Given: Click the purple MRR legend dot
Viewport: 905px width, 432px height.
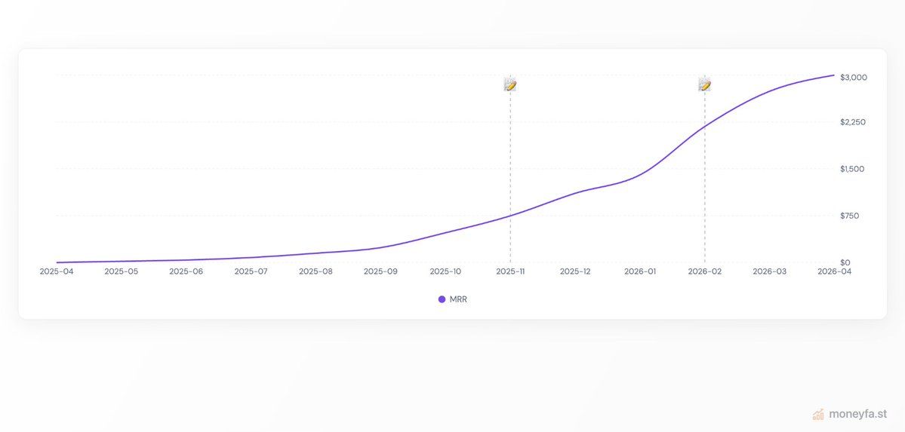Looking at the screenshot, I should coord(442,299).
